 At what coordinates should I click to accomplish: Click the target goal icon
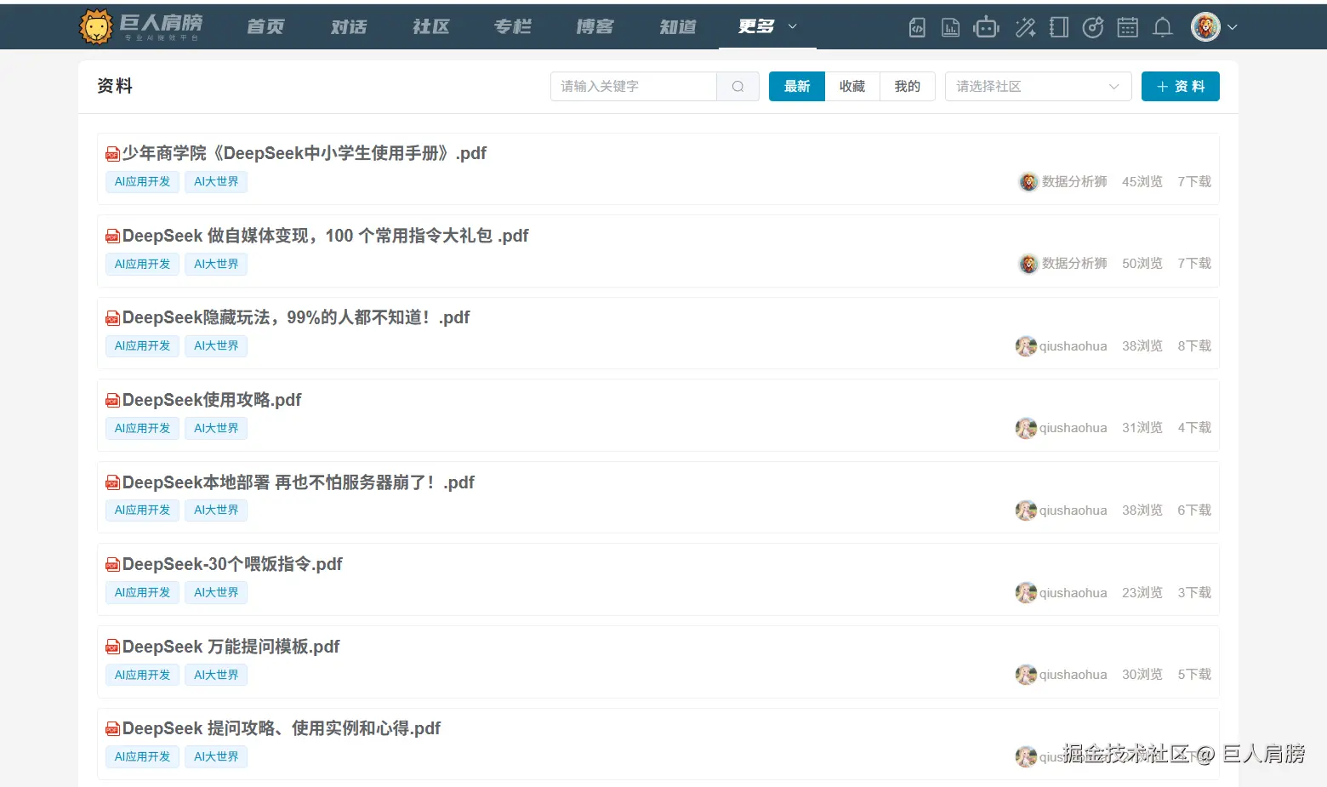(x=1093, y=27)
